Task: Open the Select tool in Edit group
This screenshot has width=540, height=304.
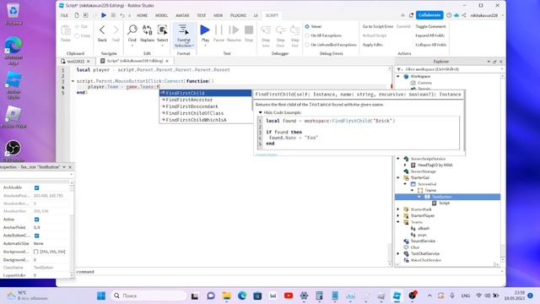Action: (x=162, y=34)
